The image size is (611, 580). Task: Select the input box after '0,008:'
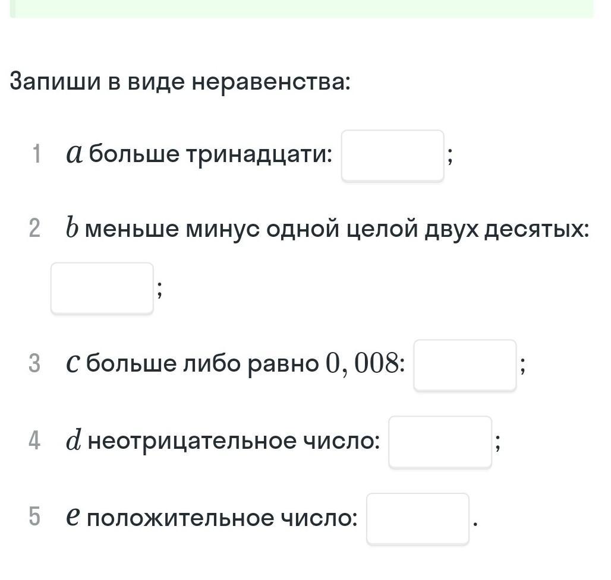coord(465,365)
